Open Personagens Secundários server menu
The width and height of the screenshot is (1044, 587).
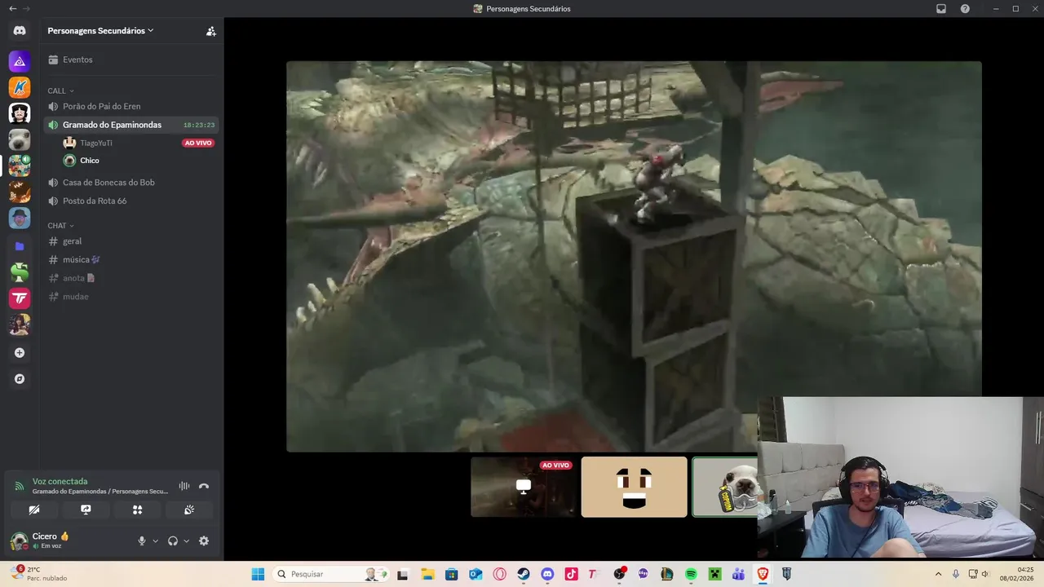coord(100,31)
